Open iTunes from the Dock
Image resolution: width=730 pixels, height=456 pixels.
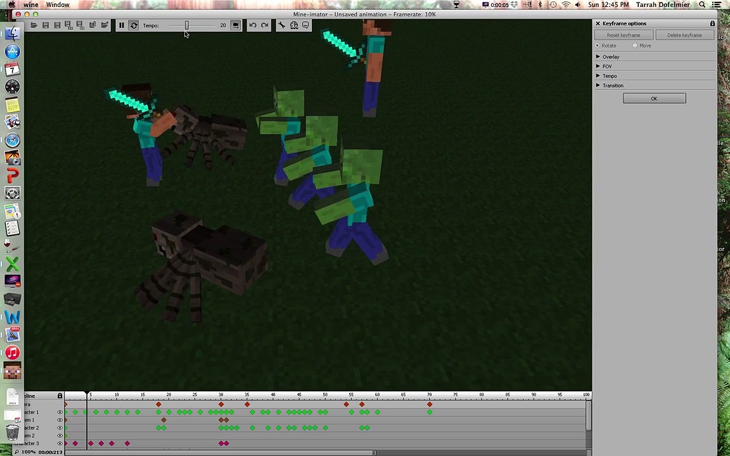(x=13, y=353)
